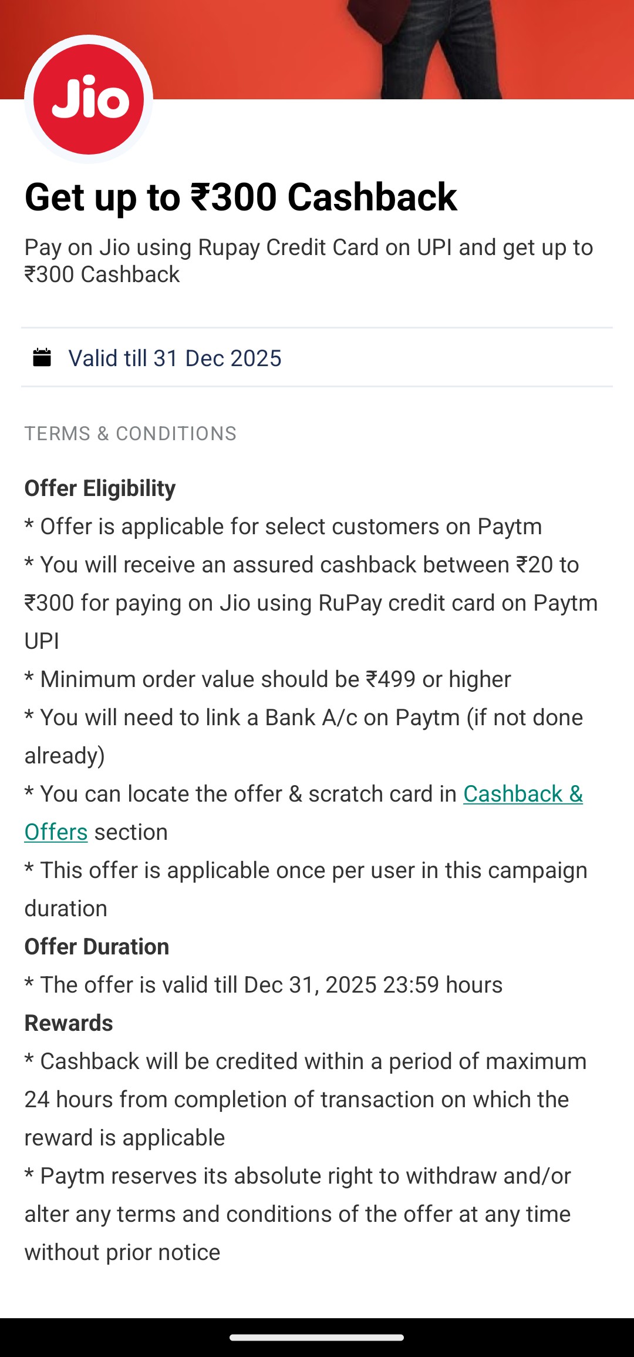Select the TERMS & CONDITIONS section label
The width and height of the screenshot is (634, 1357).
[x=130, y=434]
